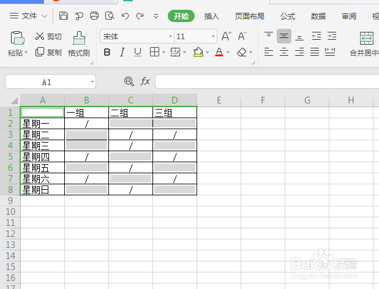The width and height of the screenshot is (379, 289).
Task: Click the magnifier icon beside formula bar
Action: [129, 81]
